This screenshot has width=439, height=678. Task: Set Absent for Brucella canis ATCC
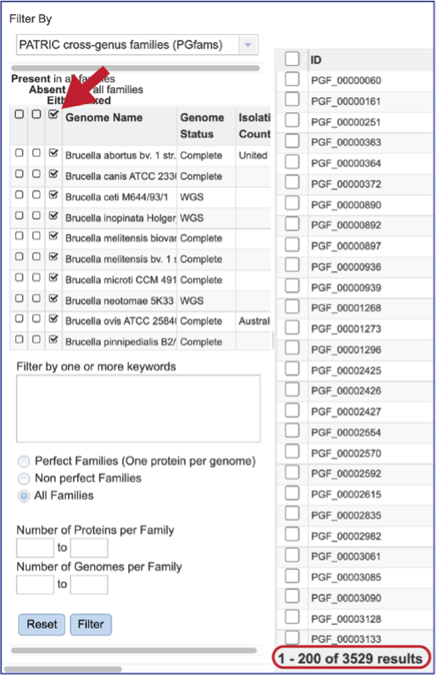[37, 174]
